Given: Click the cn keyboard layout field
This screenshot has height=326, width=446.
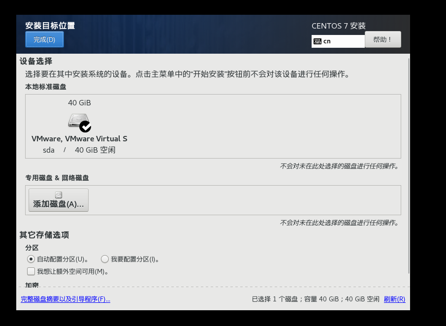Looking at the screenshot, I should tap(338, 41).
